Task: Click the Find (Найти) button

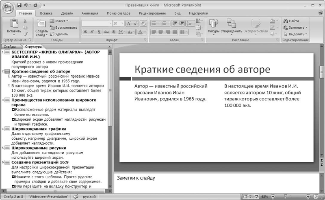Action: click(x=291, y=21)
